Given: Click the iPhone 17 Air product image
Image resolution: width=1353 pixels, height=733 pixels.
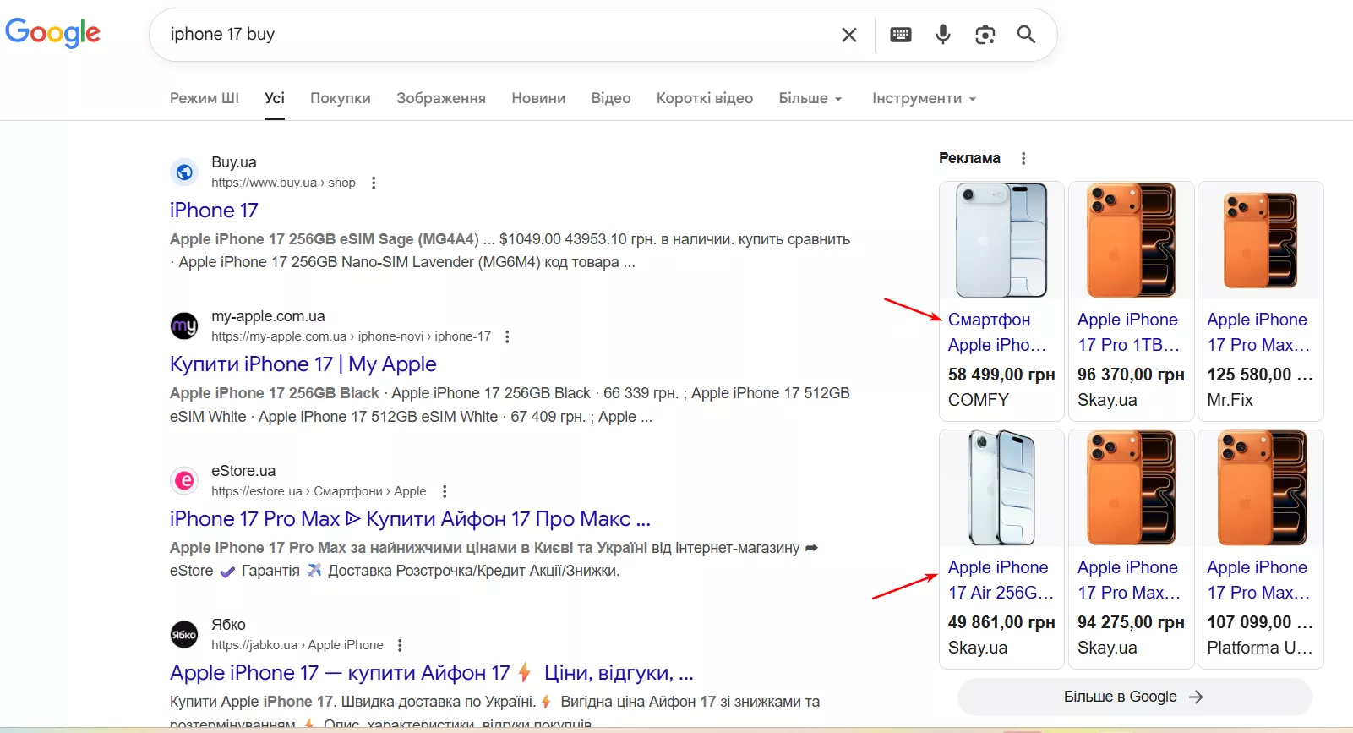Looking at the screenshot, I should (1001, 488).
